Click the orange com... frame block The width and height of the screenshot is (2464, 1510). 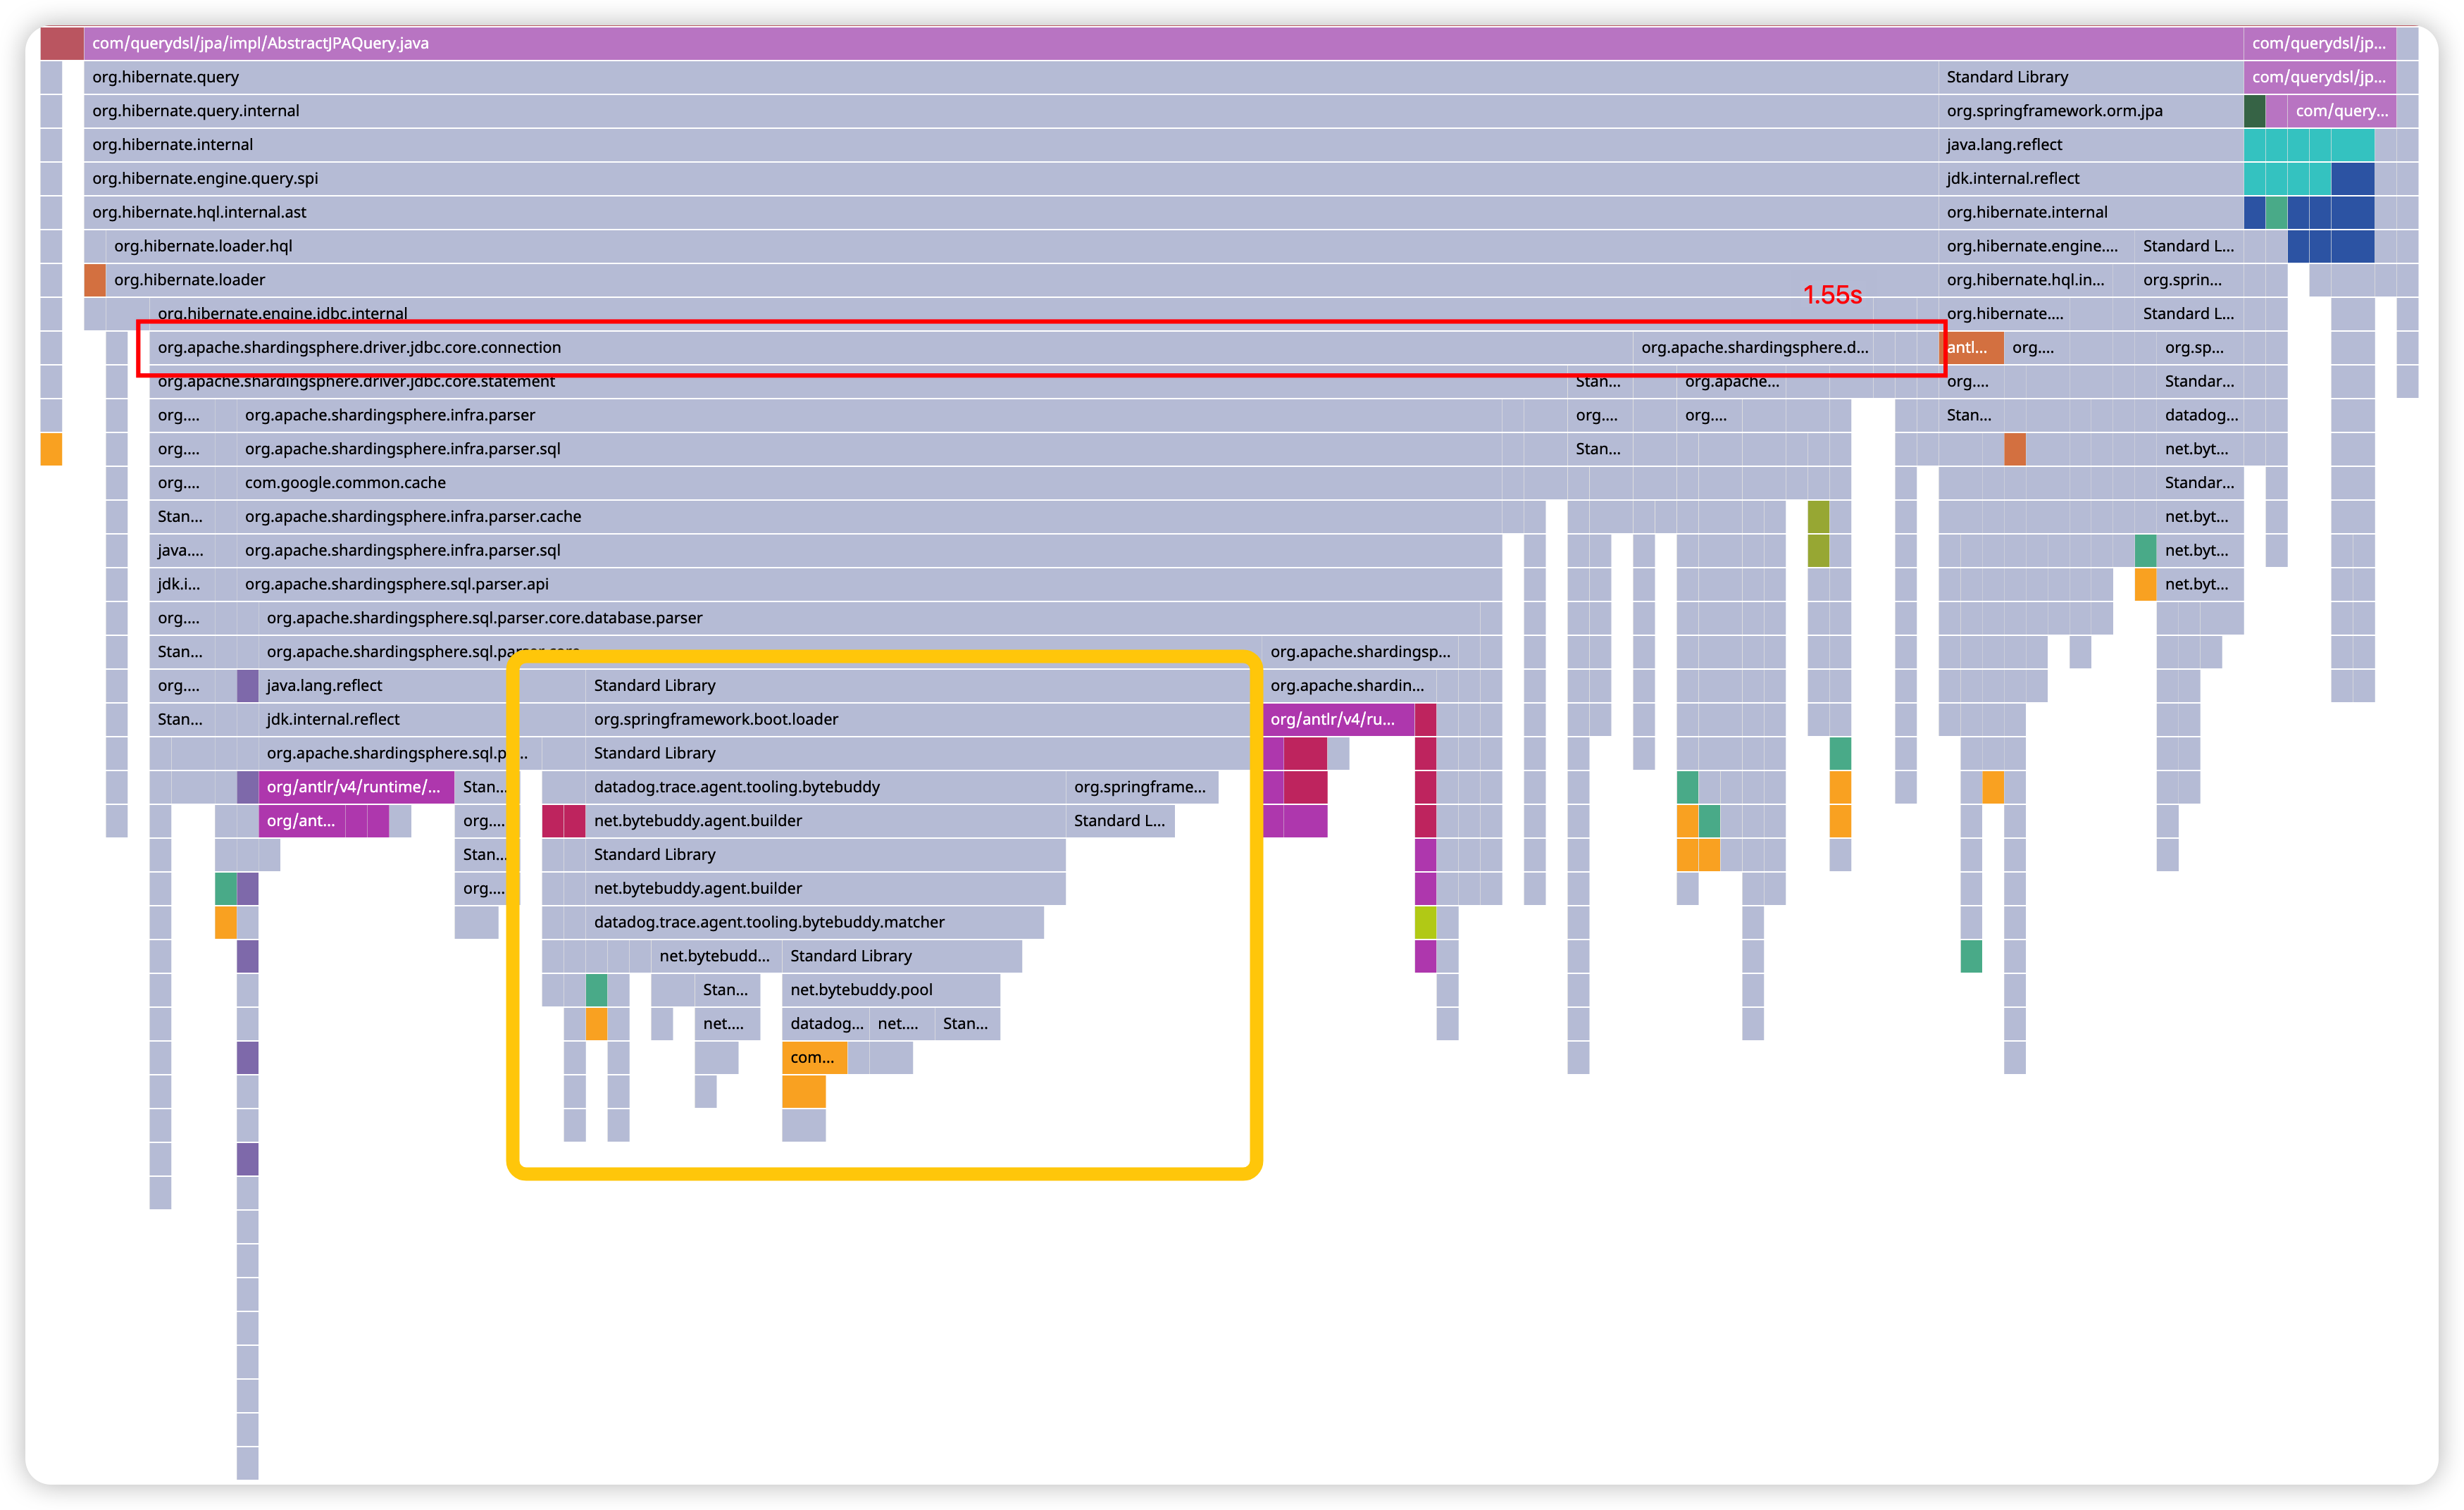point(813,1057)
